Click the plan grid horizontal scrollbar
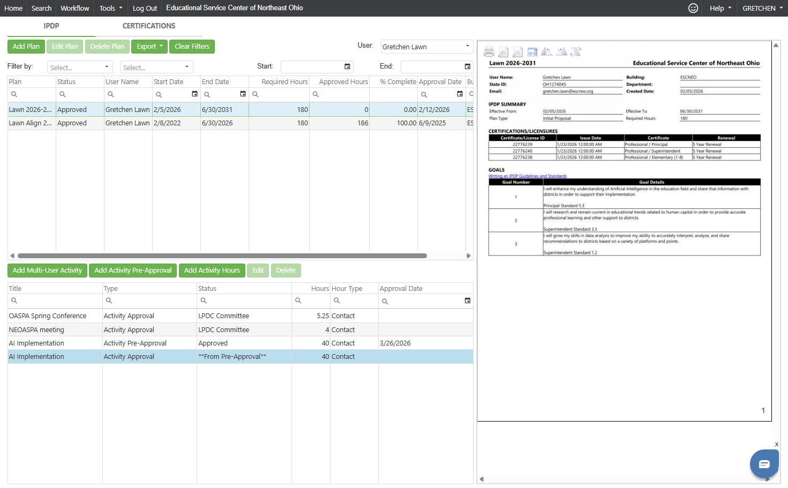788x488 pixels. [x=222, y=256]
